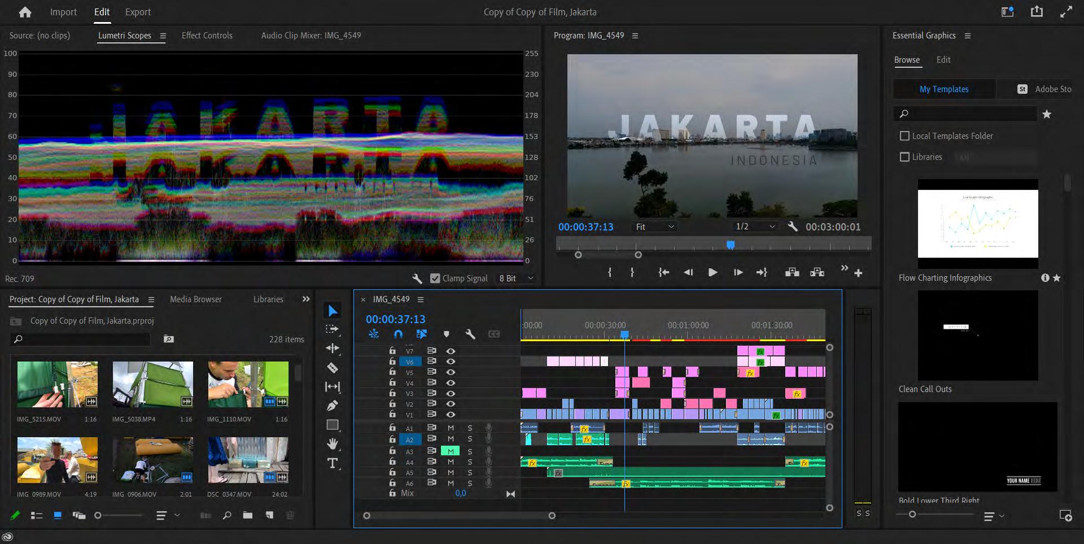Hide video track V6 with the eye icon
1084x544 pixels.
(451, 362)
